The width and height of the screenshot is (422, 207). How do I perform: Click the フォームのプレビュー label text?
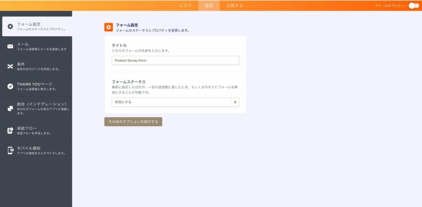[x=391, y=6]
